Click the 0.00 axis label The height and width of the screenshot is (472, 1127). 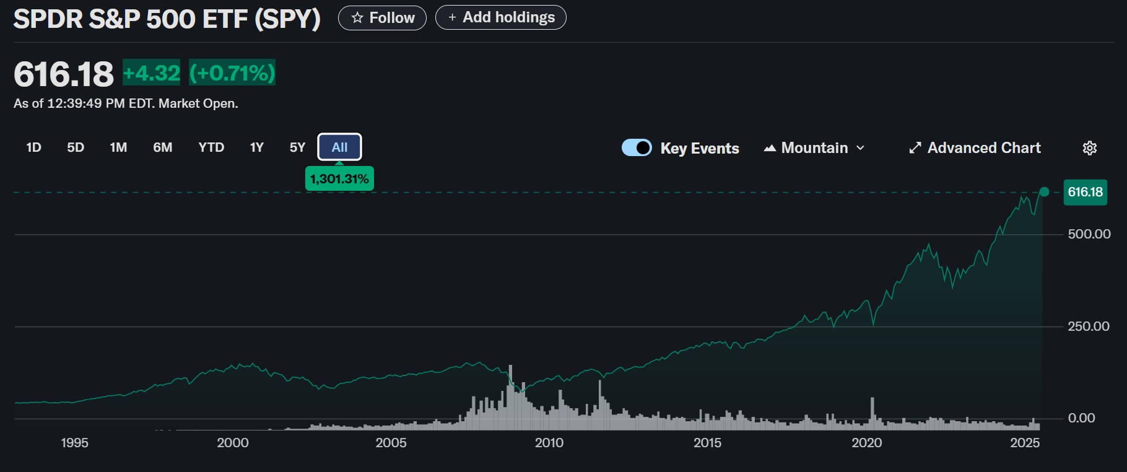(1081, 418)
